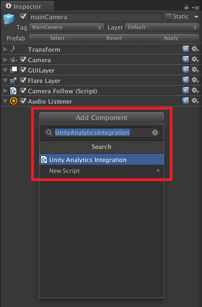
Task: Click the mainCamera name input field
Action: tap(96, 17)
